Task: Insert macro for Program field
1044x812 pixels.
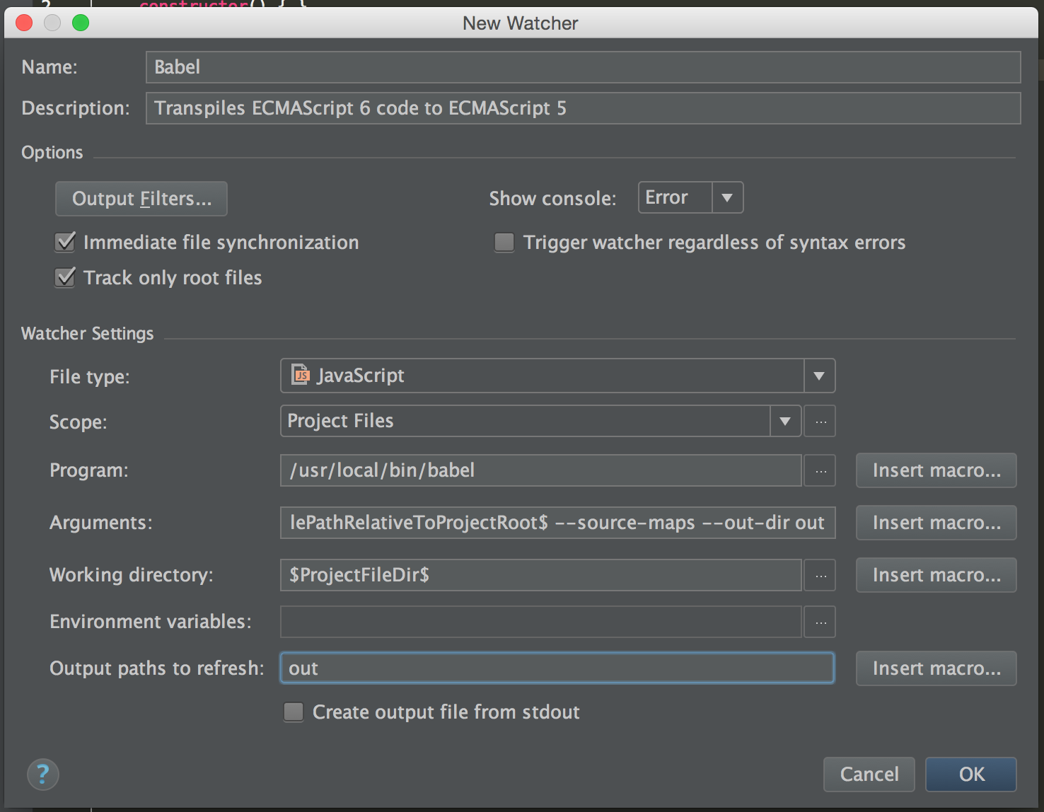Action: pos(936,470)
